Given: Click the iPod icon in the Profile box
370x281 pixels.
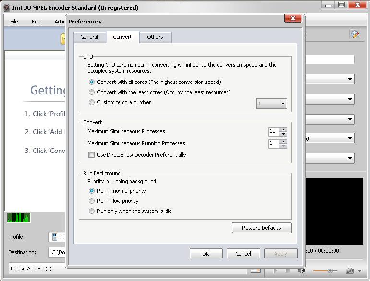Looking at the screenshot, I should click(x=55, y=237).
